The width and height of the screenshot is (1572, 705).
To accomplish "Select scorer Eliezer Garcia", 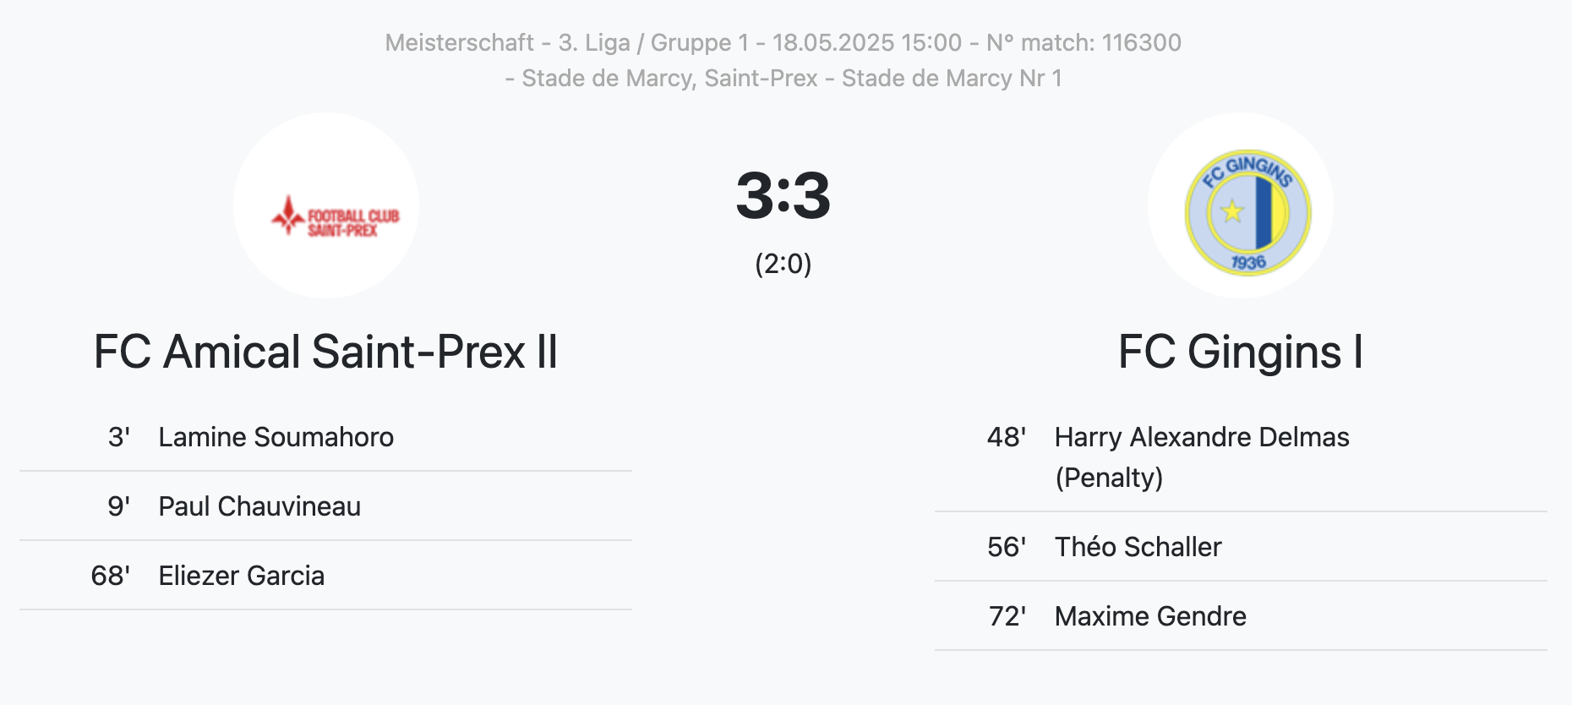I will point(242,576).
